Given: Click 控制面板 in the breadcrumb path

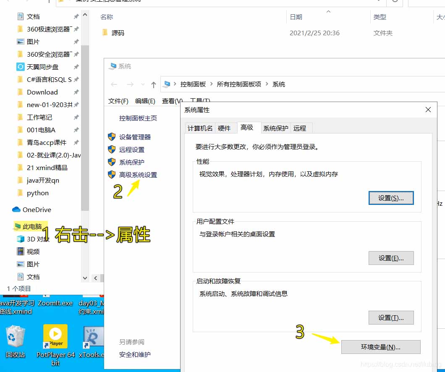Looking at the screenshot, I should point(193,84).
